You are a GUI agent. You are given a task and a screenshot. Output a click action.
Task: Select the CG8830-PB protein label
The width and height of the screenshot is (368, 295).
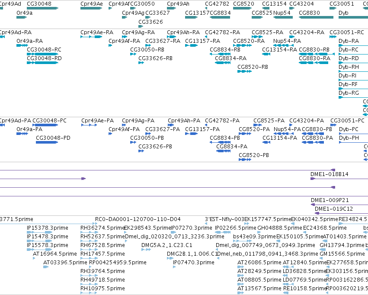(317, 129)
